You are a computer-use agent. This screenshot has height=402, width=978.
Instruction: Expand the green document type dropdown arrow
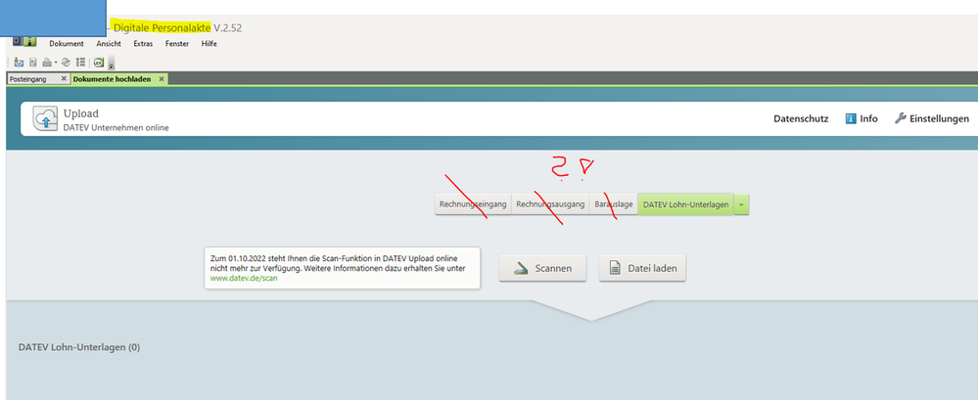point(742,204)
